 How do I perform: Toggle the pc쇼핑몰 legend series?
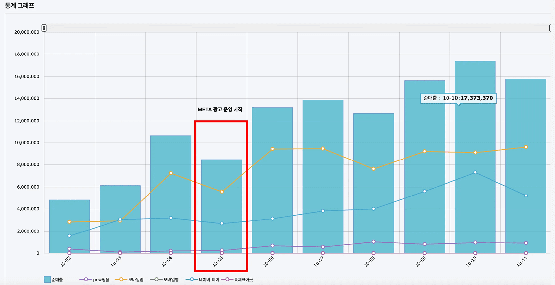pyautogui.click(x=94, y=280)
